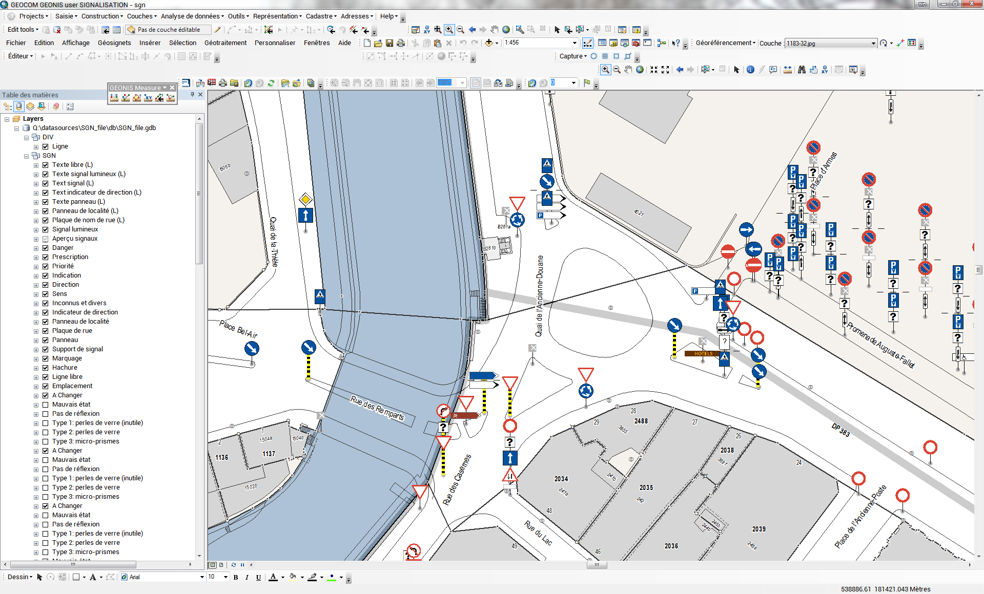Click the Identify info tool icon

pyautogui.click(x=750, y=70)
